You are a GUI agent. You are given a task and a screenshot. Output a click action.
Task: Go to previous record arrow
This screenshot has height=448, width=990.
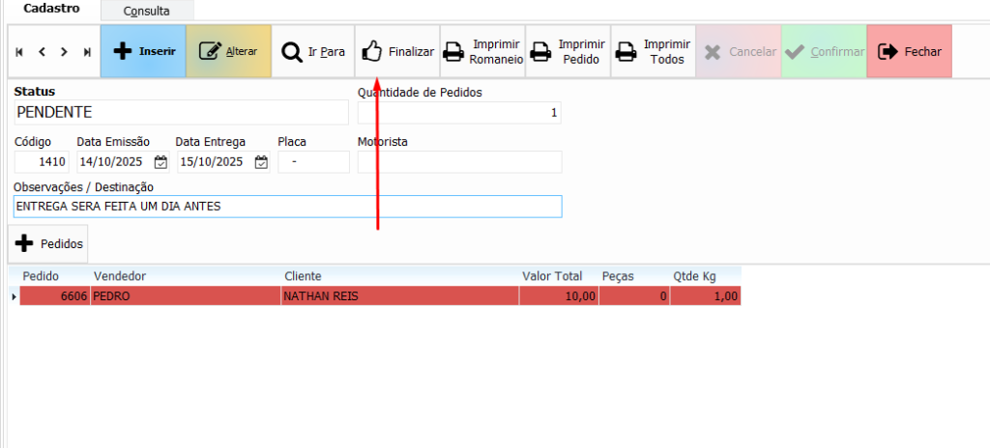tap(42, 52)
